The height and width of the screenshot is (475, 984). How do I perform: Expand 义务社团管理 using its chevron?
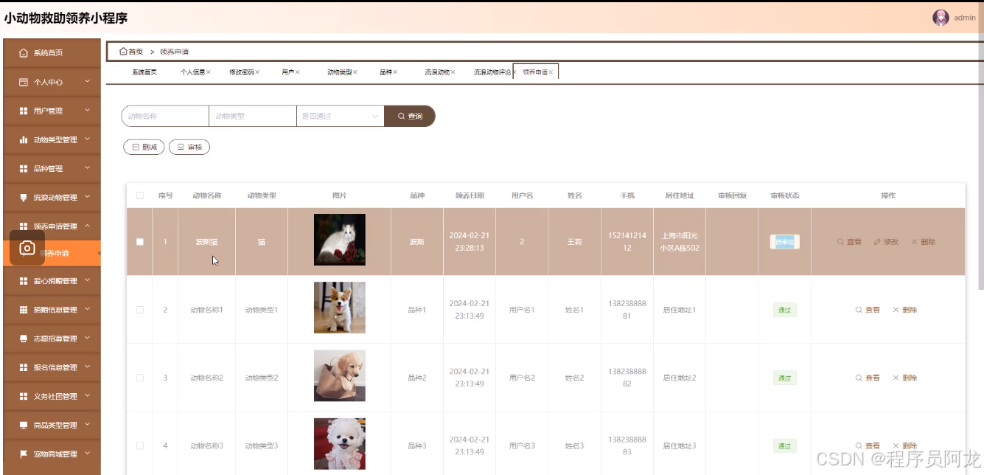87,395
